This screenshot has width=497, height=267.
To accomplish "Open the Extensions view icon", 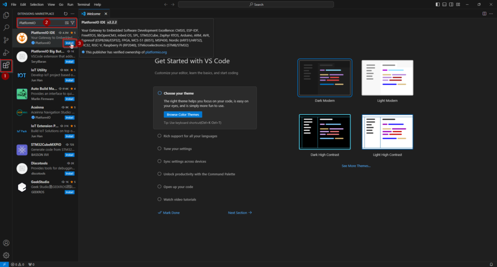I will click(6, 66).
